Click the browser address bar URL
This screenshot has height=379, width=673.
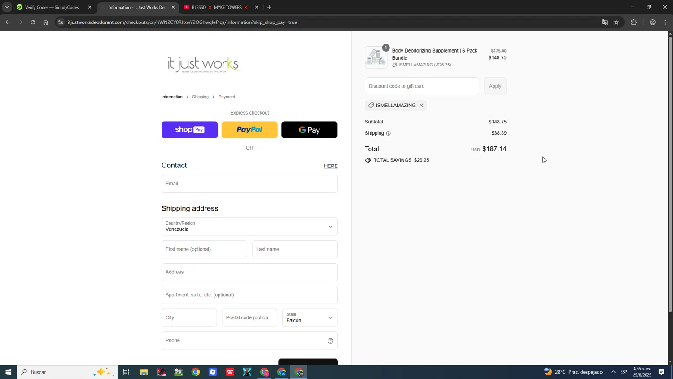182,22
